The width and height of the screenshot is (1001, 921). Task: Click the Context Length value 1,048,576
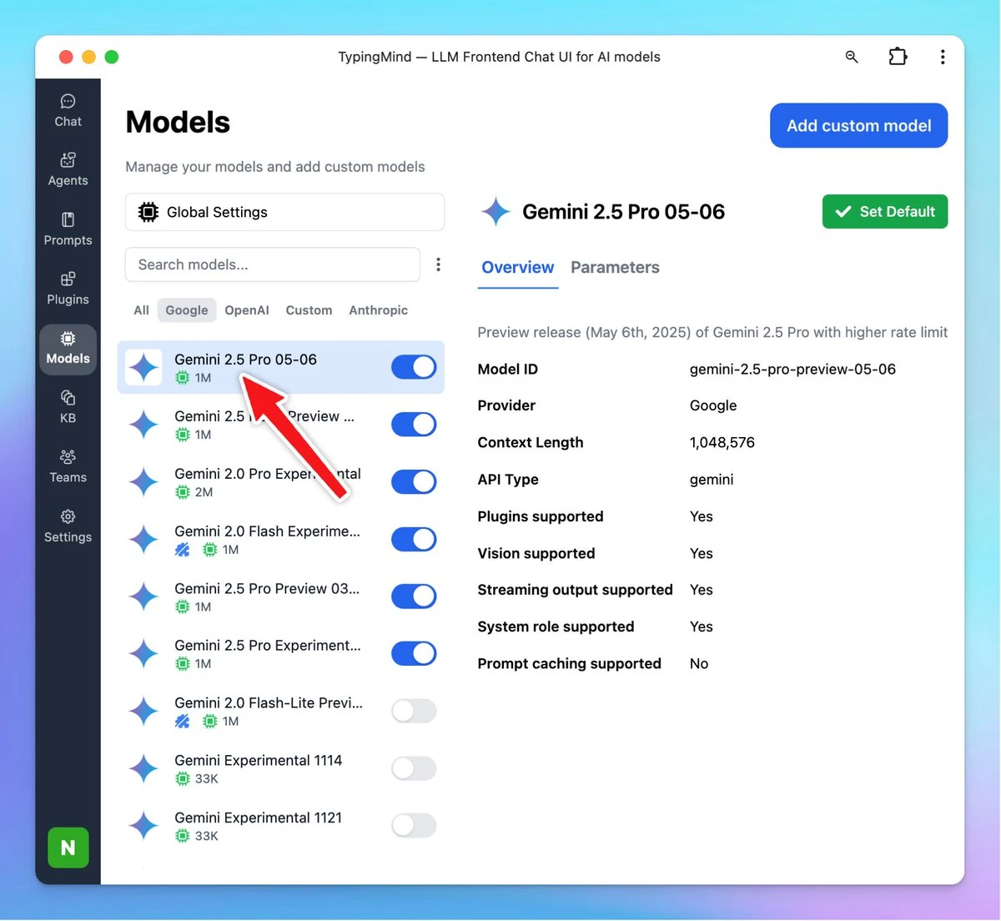pyautogui.click(x=722, y=442)
